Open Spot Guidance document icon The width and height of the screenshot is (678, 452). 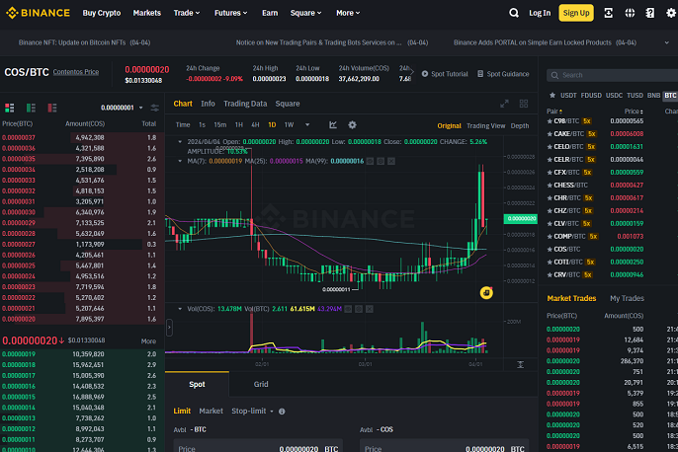(x=480, y=74)
